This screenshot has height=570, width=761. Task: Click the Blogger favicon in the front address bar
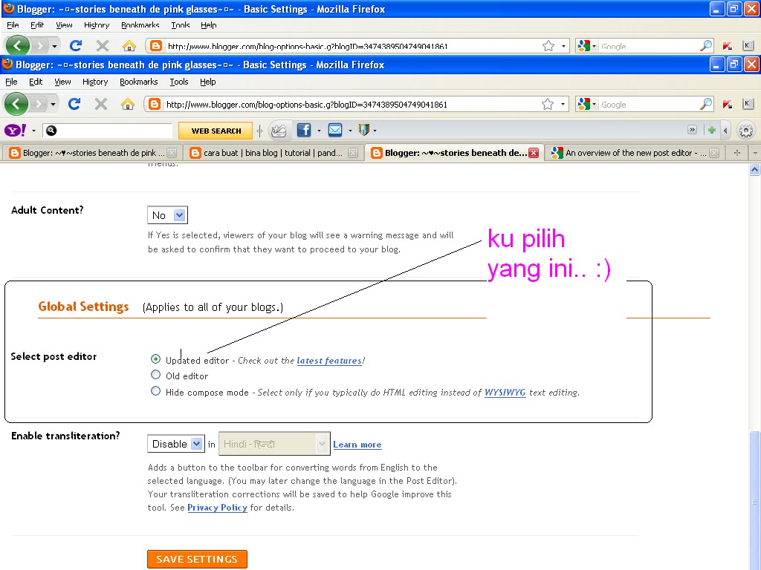pos(155,104)
